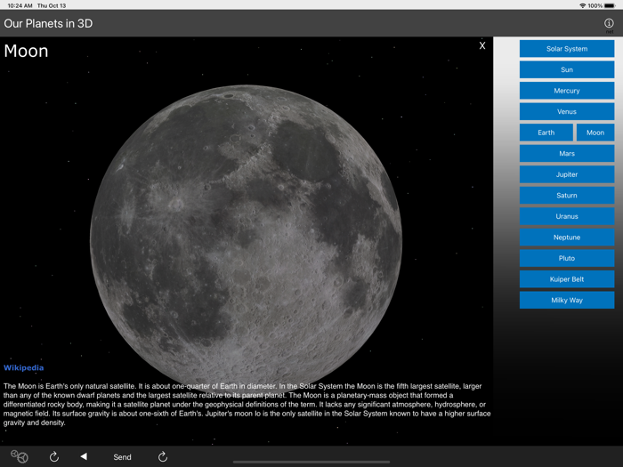Tap the planets orbit icon in bottom toolbar
This screenshot has width=623, height=467.
[x=20, y=456]
